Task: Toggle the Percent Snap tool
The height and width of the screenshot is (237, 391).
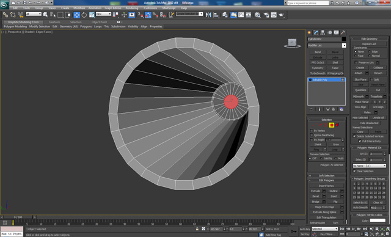Action: click(x=155, y=15)
